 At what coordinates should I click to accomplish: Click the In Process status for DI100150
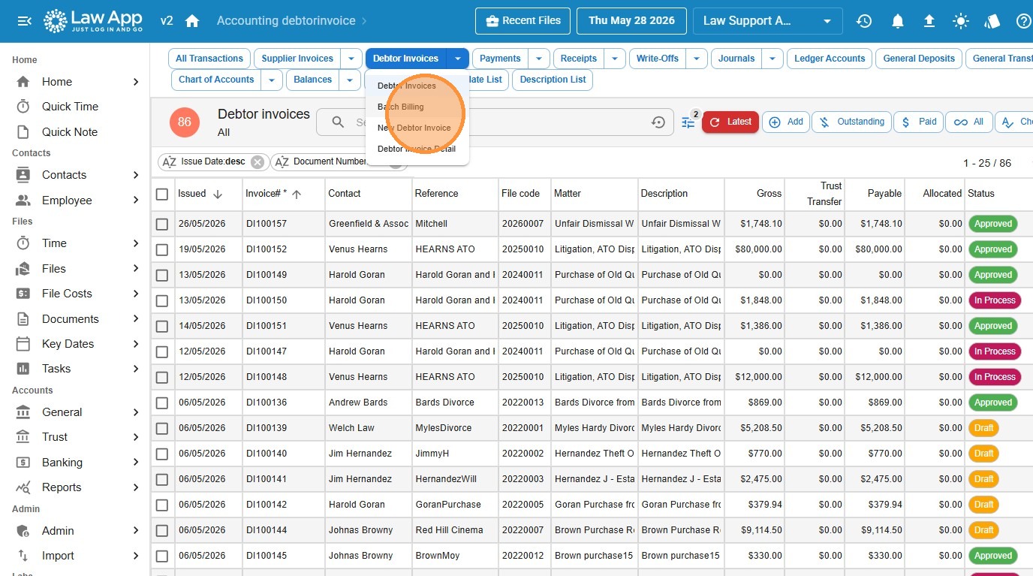(995, 300)
